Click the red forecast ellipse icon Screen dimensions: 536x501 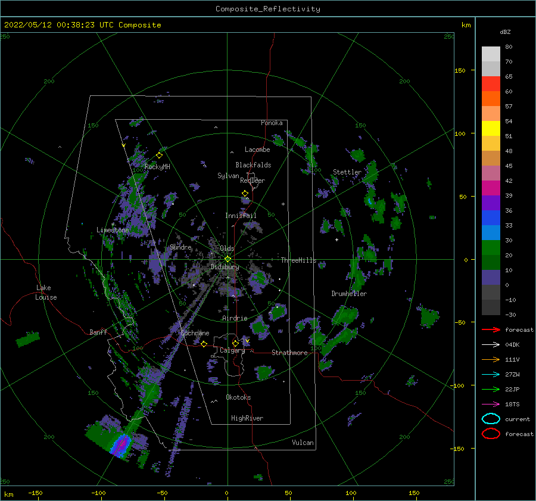pos(491,434)
